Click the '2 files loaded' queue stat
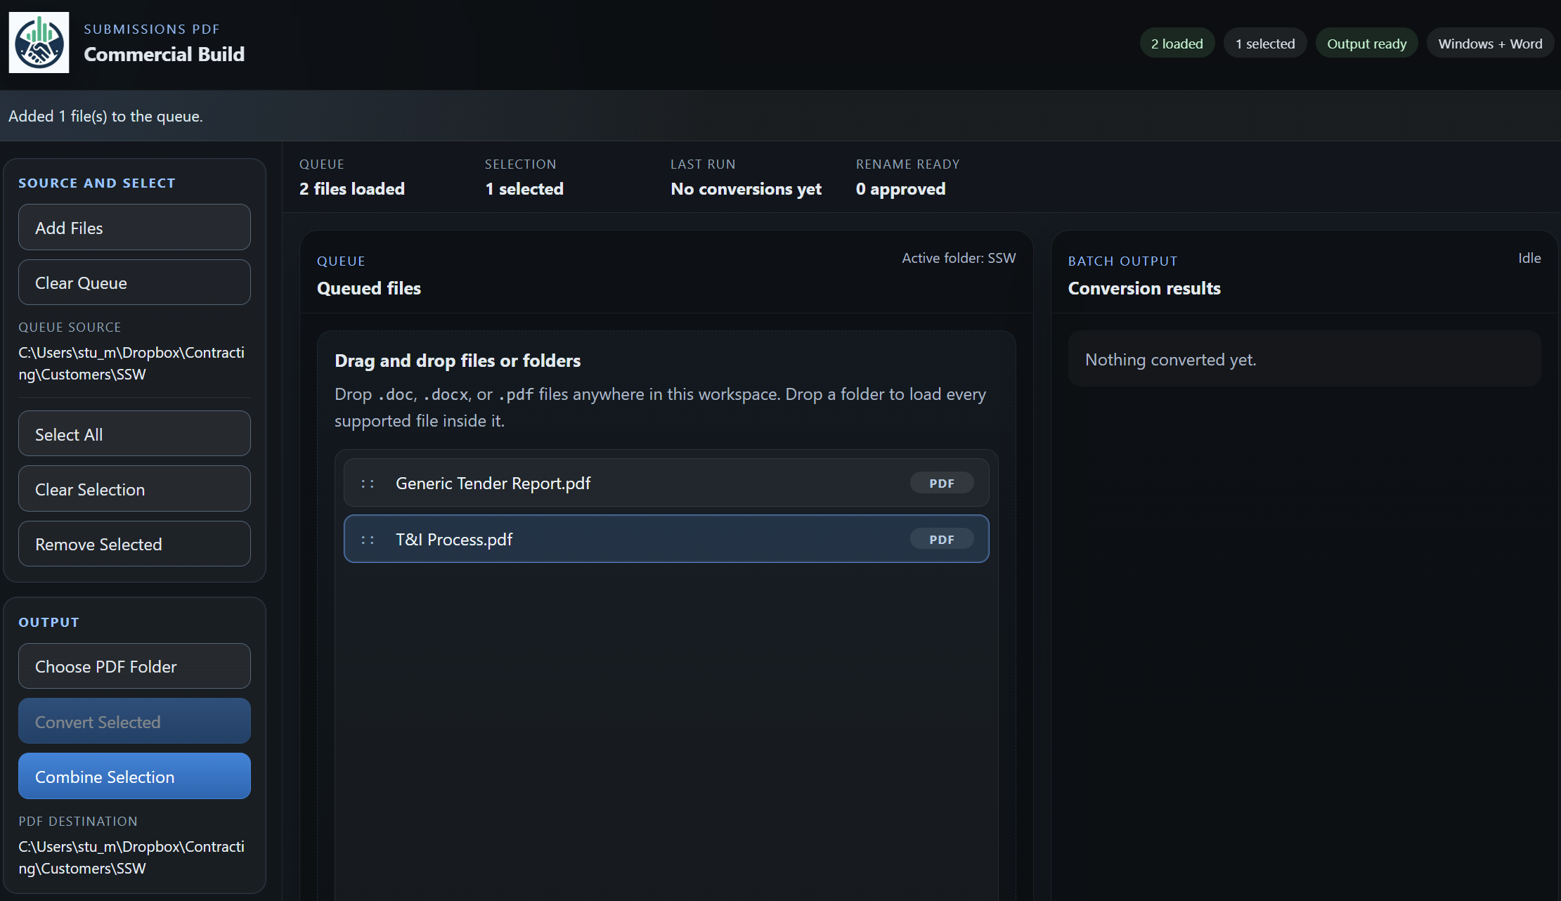This screenshot has width=1561, height=901. pyautogui.click(x=352, y=189)
